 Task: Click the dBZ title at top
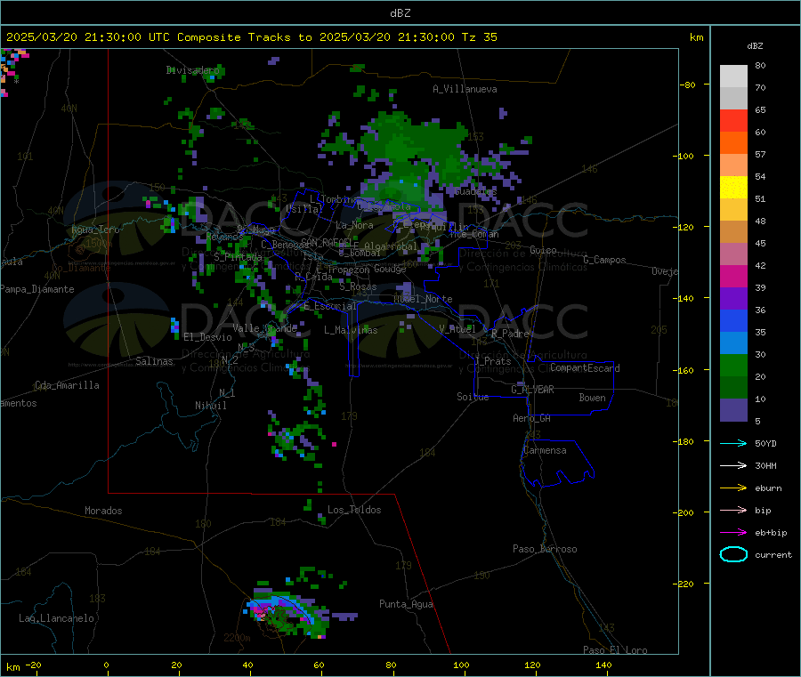click(x=400, y=13)
